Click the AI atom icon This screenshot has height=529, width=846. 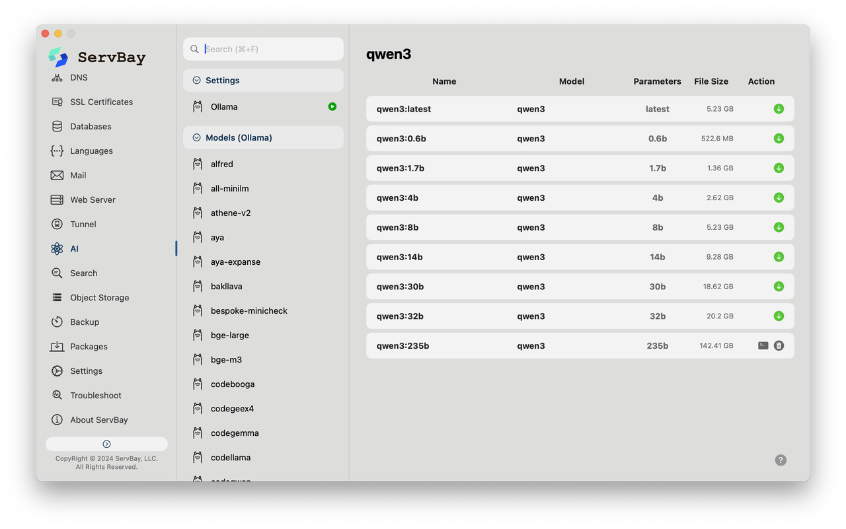tap(57, 248)
